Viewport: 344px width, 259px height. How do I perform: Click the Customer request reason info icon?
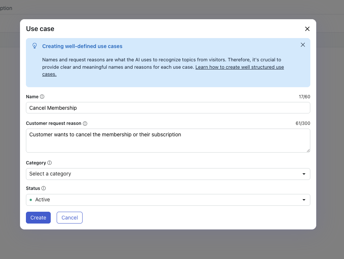point(85,123)
